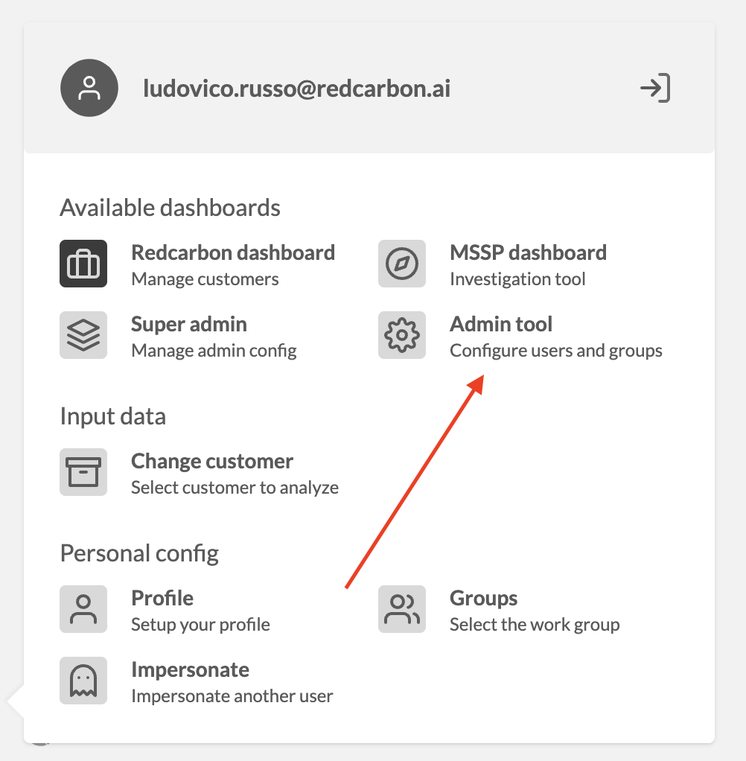Select the Super admin option
This screenshot has width=746, height=761.
click(178, 335)
